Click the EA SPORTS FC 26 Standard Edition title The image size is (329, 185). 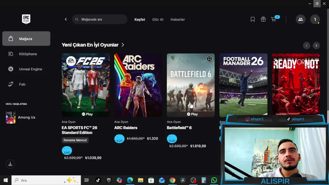tap(79, 130)
